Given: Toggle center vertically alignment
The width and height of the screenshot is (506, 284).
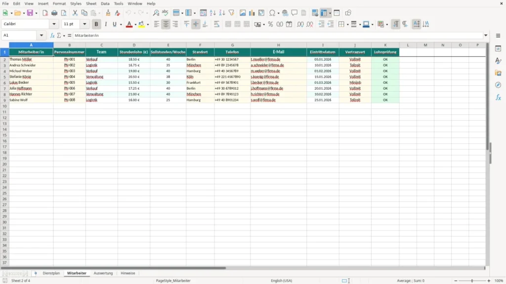Looking at the screenshot, I should 196,24.
